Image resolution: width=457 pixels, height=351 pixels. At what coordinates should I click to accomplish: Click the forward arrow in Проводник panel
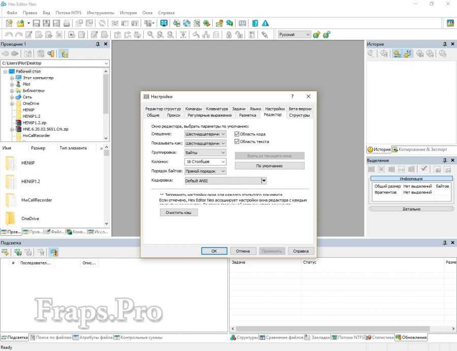pos(15,54)
